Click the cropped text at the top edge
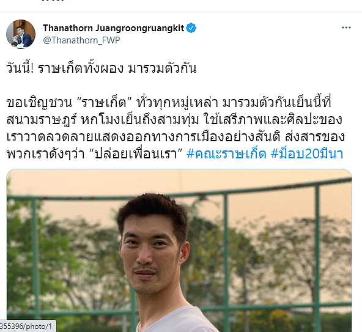The width and height of the screenshot is (362, 332). pyautogui.click(x=53, y=1)
